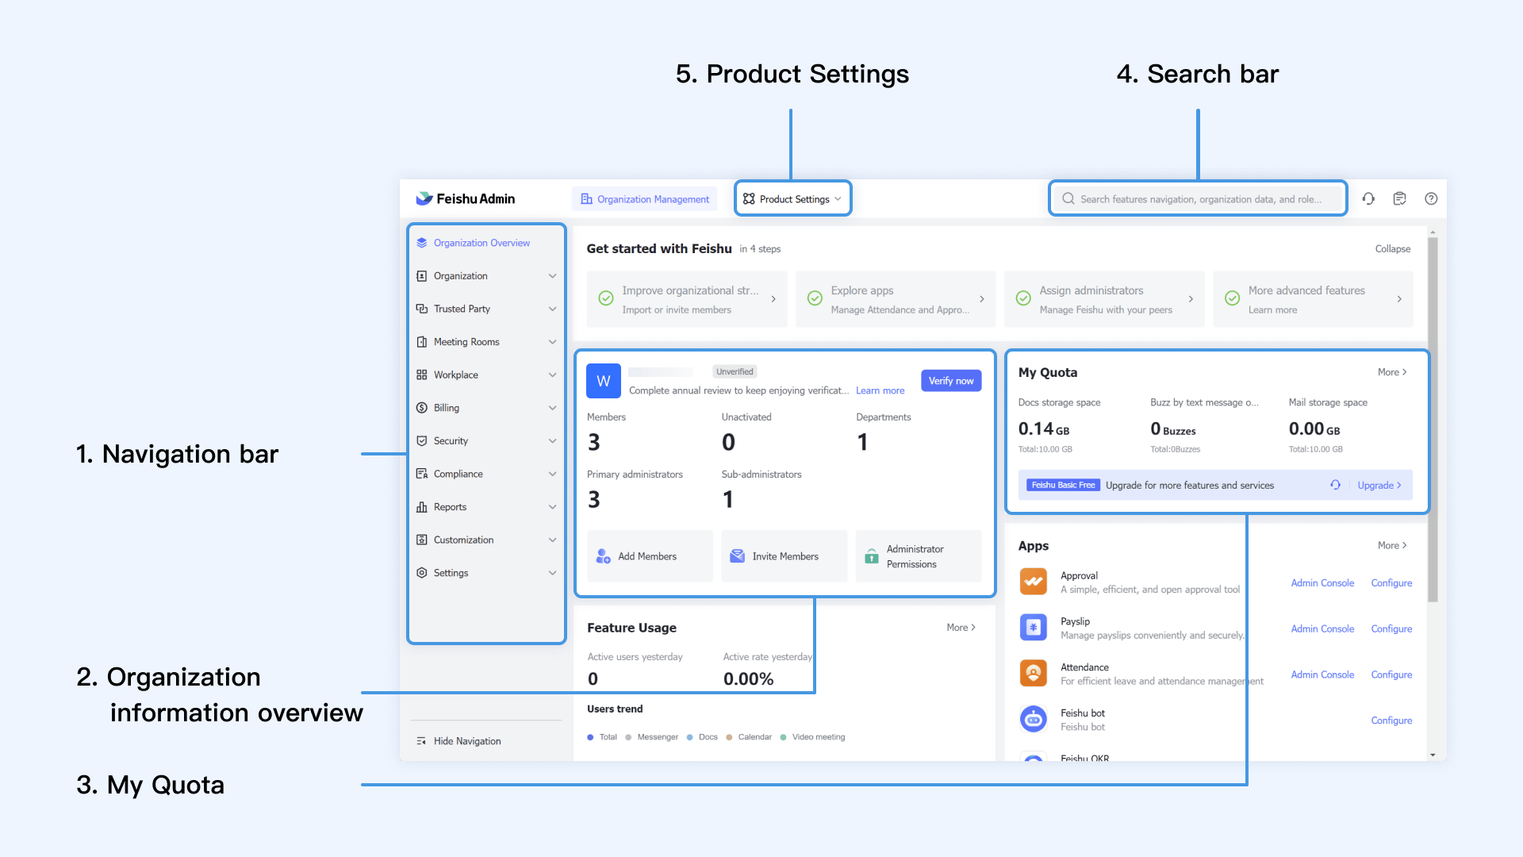The image size is (1523, 857).
Task: Toggle the Messenger legend in Users trend
Action: pos(652,737)
